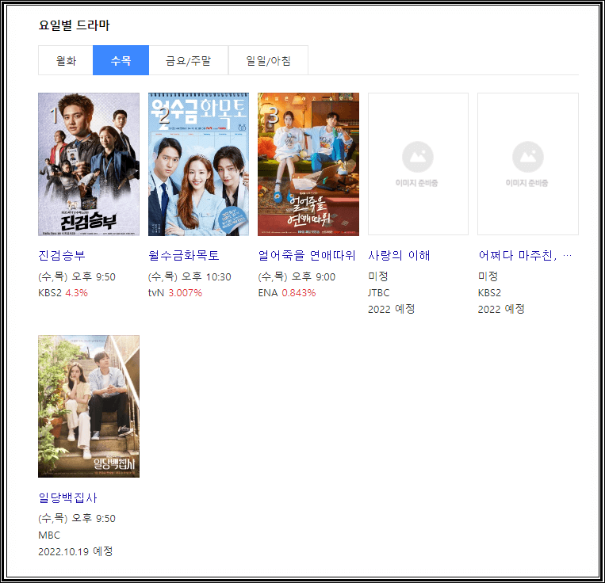This screenshot has width=605, height=583.
Task: Click the 0.843% rating for 얼어죽을 연애따위
Action: (x=299, y=293)
